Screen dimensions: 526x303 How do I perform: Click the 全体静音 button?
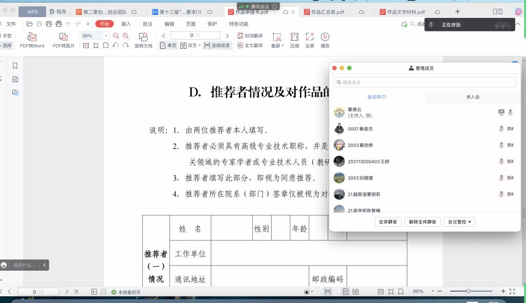pos(388,222)
